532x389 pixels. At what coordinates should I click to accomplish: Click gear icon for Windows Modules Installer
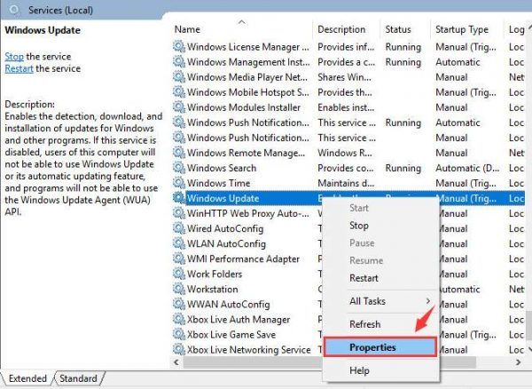tap(179, 107)
